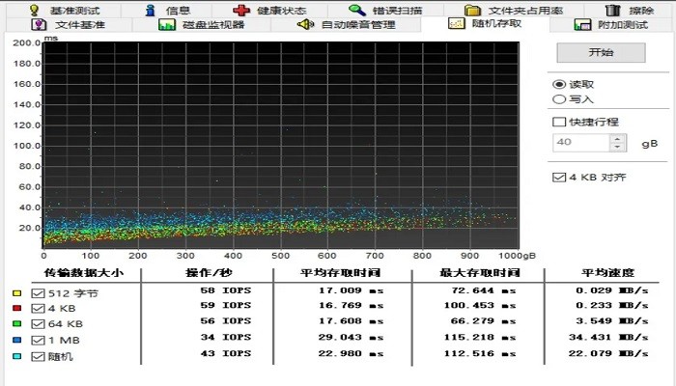Uncheck the 4 KB 对齐 checkbox
The image size is (676, 386).
click(558, 178)
